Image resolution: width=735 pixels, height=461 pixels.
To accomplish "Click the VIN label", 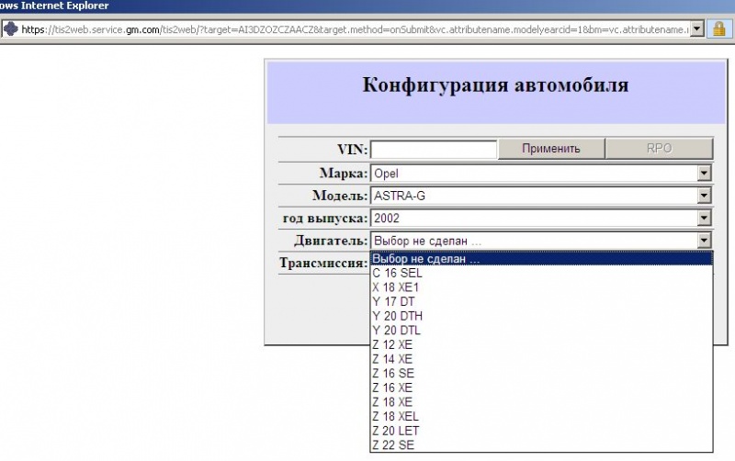I will coord(353,150).
